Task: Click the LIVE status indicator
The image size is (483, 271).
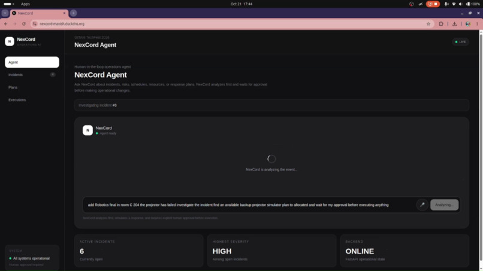Action: coord(460,42)
